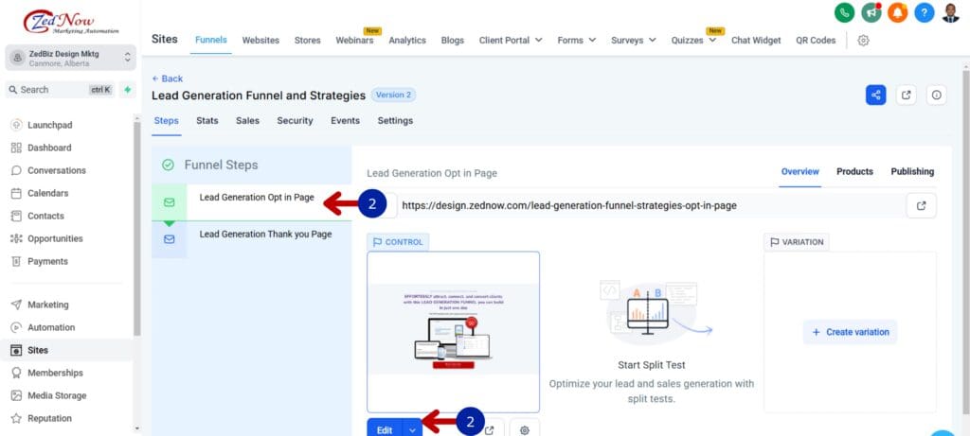Open Opportunities section
This screenshot has width=970, height=436.
pos(55,238)
